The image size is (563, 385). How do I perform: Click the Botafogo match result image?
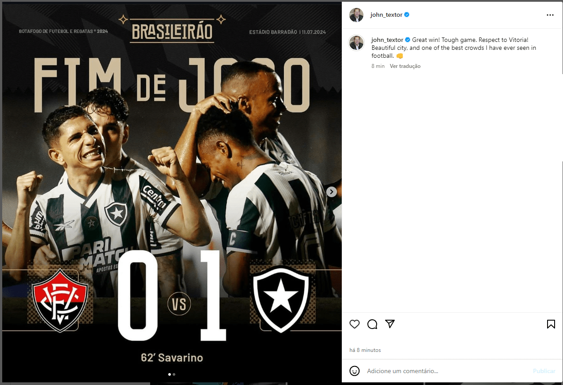[x=172, y=193]
